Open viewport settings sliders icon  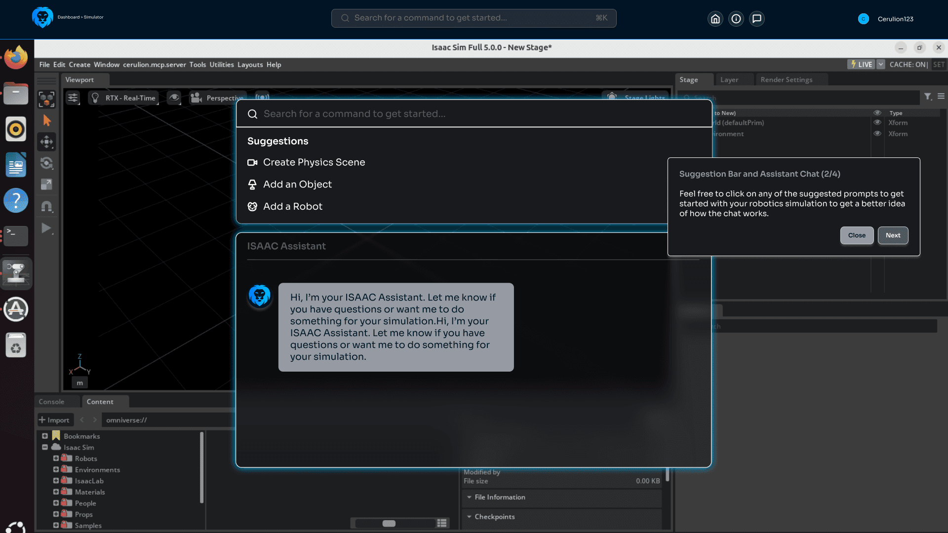pos(73,98)
